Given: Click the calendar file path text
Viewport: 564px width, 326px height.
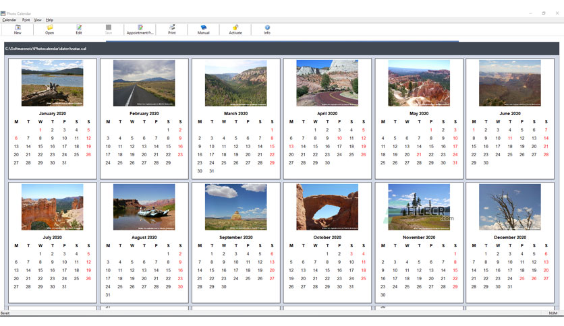Looking at the screenshot, I should click(46, 48).
